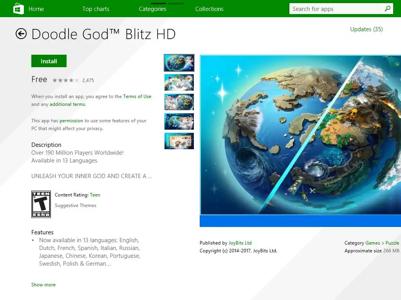Click the large globe screenshot preview
Screen dimensions: 401x300
pyautogui.click(x=300, y=141)
